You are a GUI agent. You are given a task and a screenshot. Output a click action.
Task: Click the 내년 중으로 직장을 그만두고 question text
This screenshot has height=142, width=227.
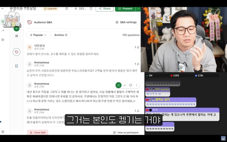pos(83,97)
